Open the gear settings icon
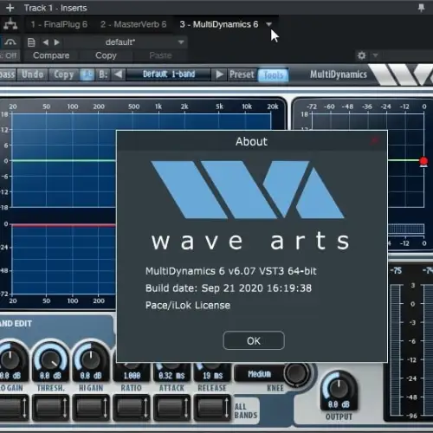433x433 pixels. click(x=361, y=55)
